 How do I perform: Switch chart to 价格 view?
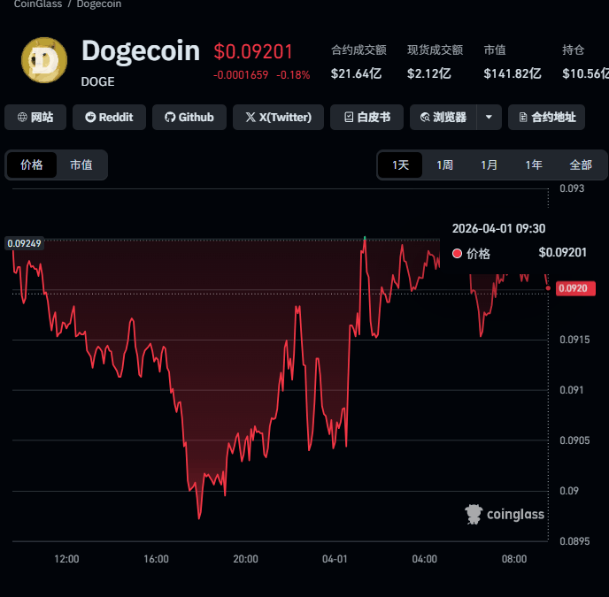pyautogui.click(x=32, y=165)
